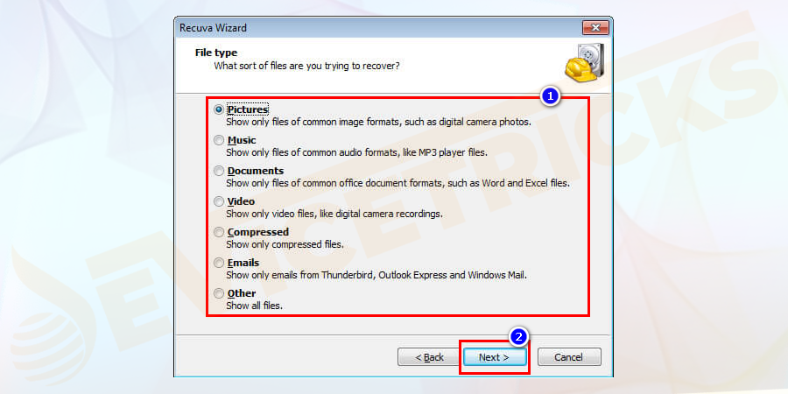
Task: Click the text mentioning Word and Excel files
Action: point(398,183)
